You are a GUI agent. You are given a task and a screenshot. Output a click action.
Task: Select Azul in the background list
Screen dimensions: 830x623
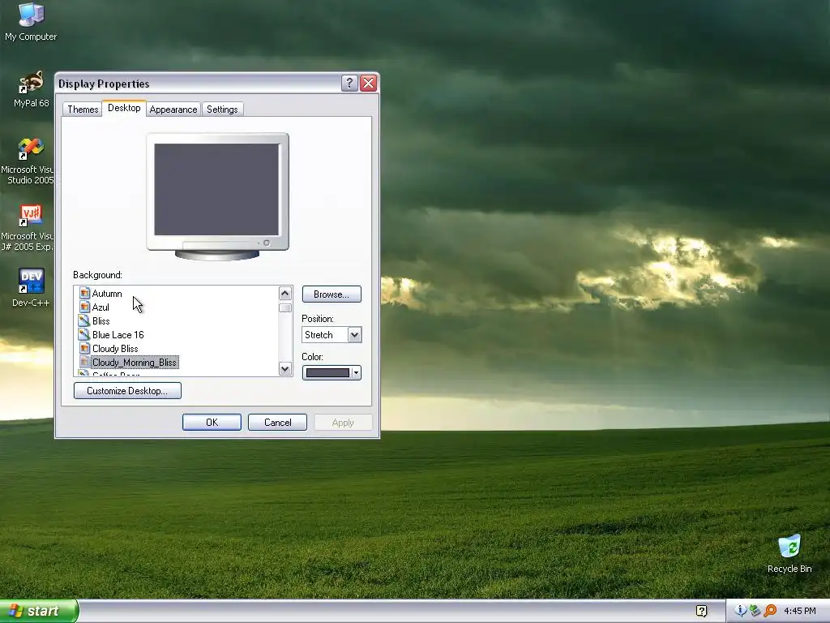coord(101,307)
